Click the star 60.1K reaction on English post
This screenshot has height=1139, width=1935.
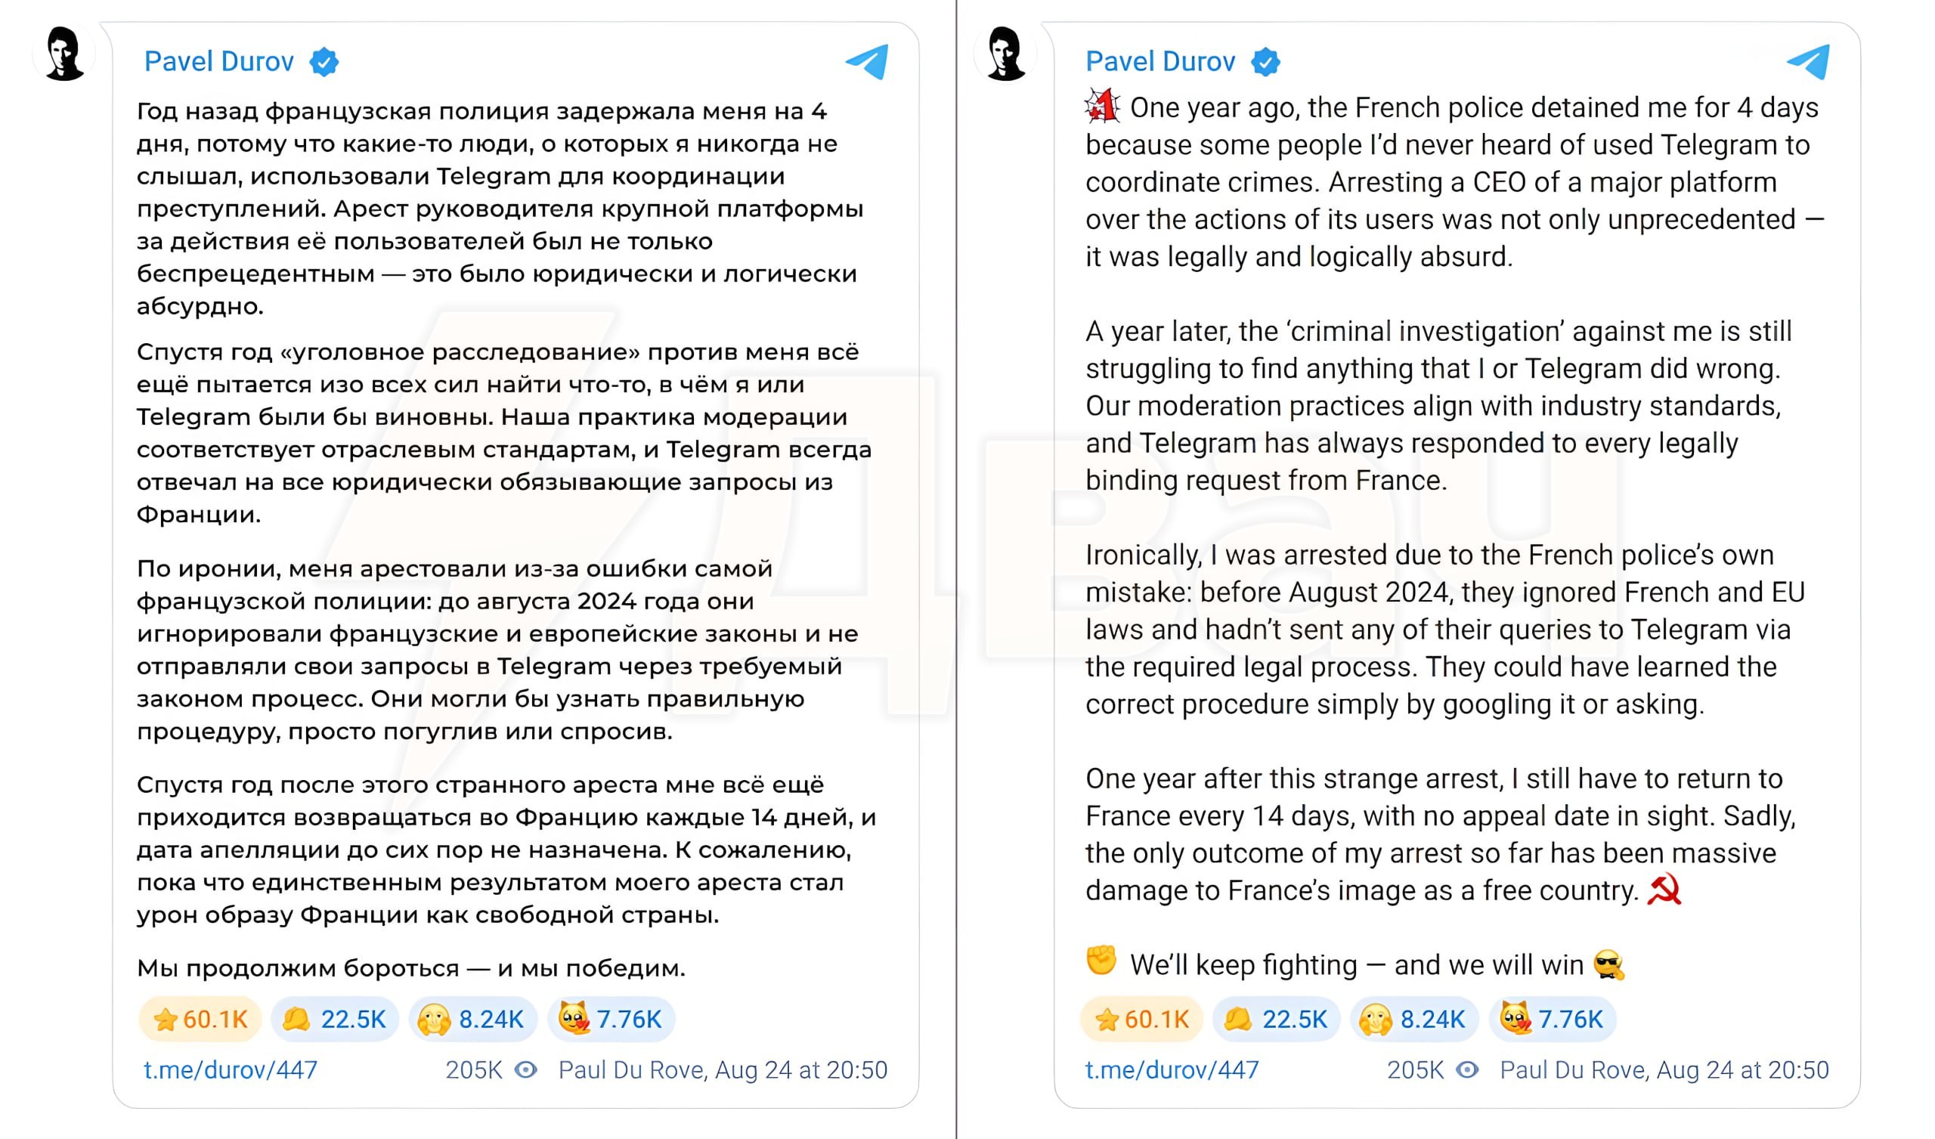point(1142,1019)
